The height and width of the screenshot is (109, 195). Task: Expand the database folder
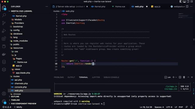pyautogui.click(x=18, y=34)
